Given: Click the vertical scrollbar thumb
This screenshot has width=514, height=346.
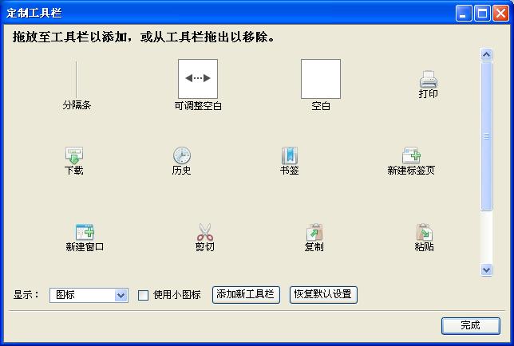Looking at the screenshot, I should click(x=487, y=136).
